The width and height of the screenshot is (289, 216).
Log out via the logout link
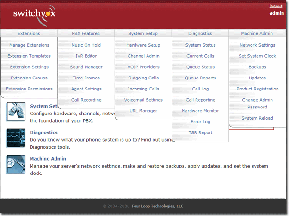click(276, 6)
